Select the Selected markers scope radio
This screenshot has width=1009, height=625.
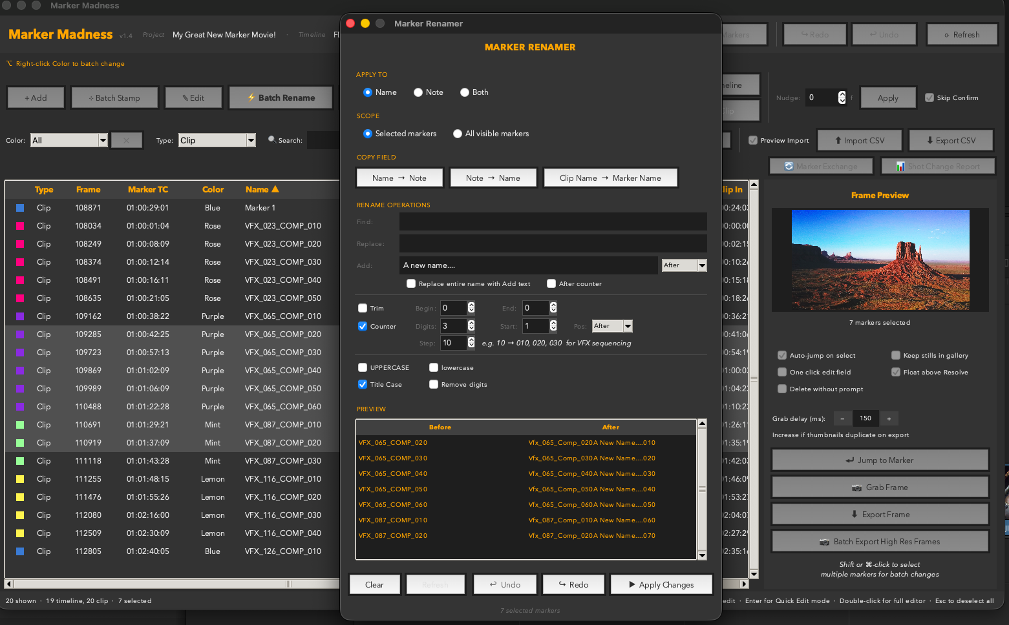coord(368,134)
